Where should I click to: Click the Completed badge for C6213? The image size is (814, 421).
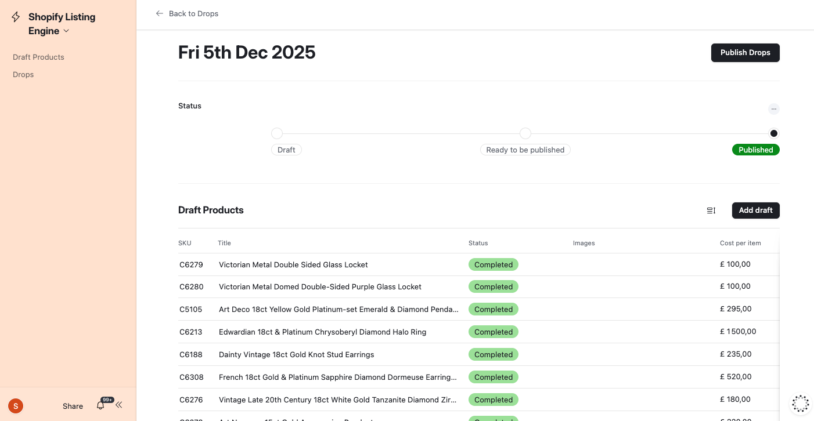pyautogui.click(x=493, y=332)
